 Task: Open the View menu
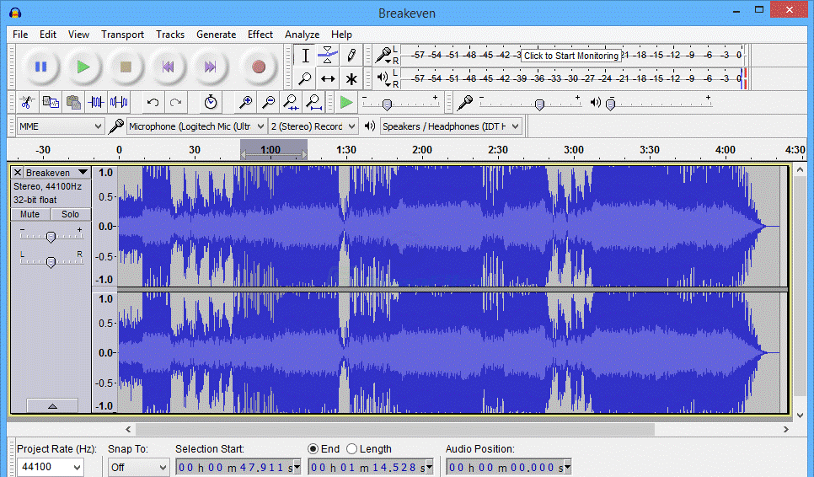[78, 35]
